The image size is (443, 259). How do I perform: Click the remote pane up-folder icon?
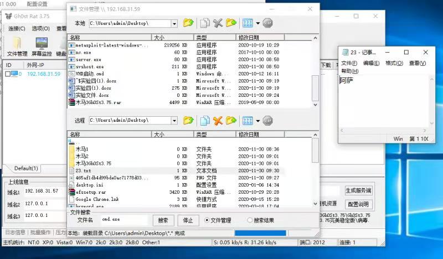[188, 121]
